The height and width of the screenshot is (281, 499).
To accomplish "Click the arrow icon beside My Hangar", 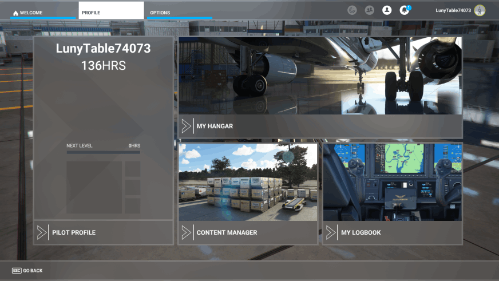I will (187, 126).
